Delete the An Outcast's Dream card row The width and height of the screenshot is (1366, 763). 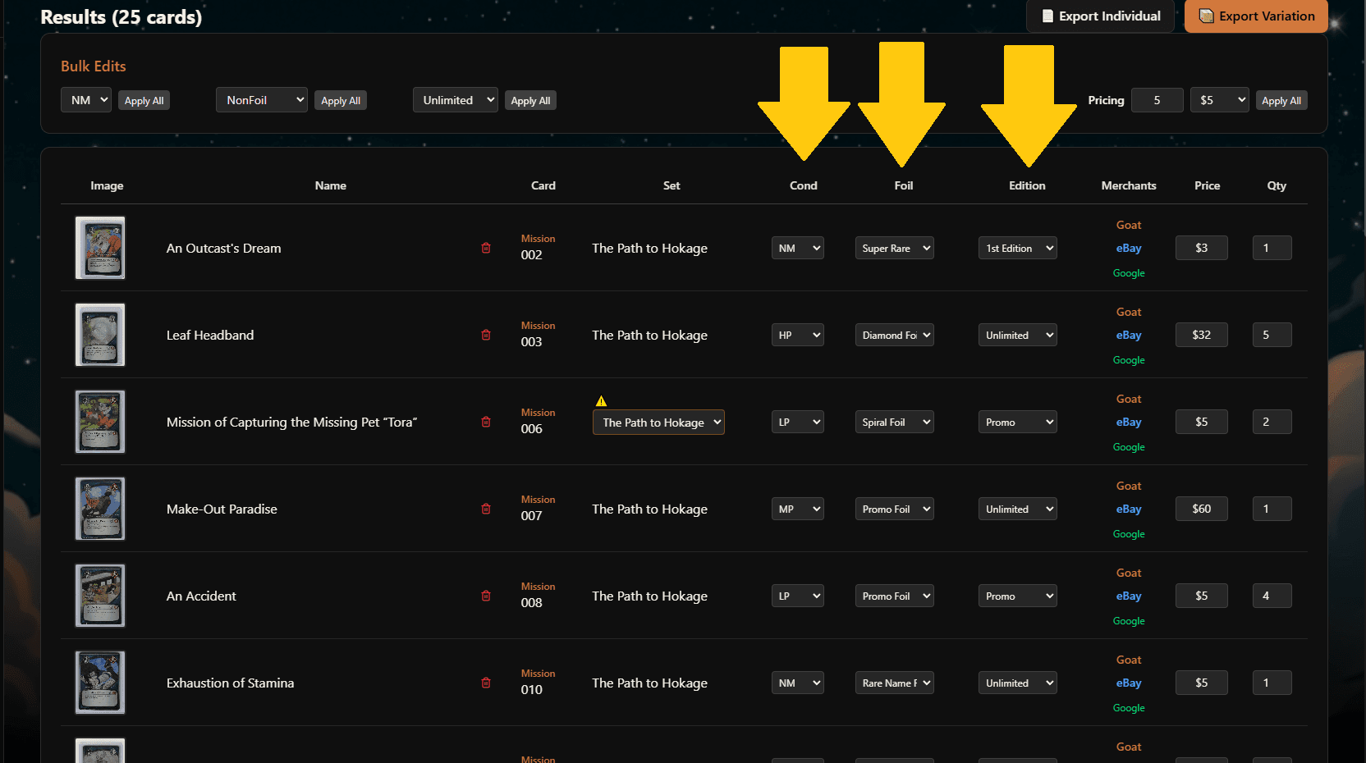pos(486,248)
